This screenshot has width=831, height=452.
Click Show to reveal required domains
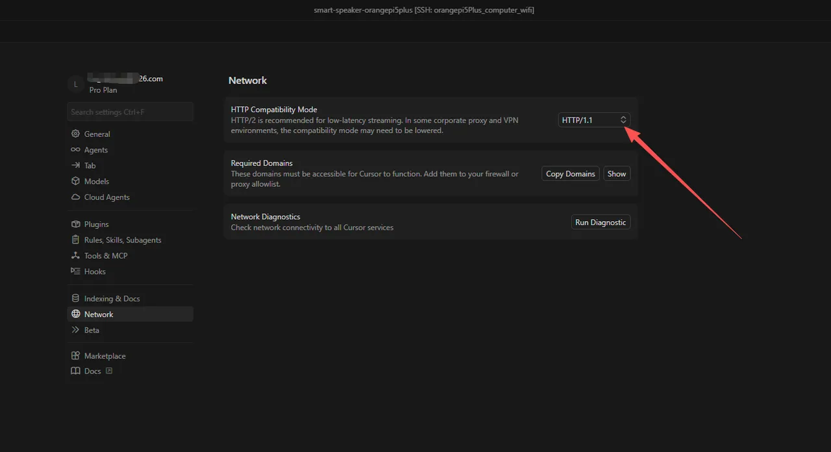pyautogui.click(x=617, y=174)
